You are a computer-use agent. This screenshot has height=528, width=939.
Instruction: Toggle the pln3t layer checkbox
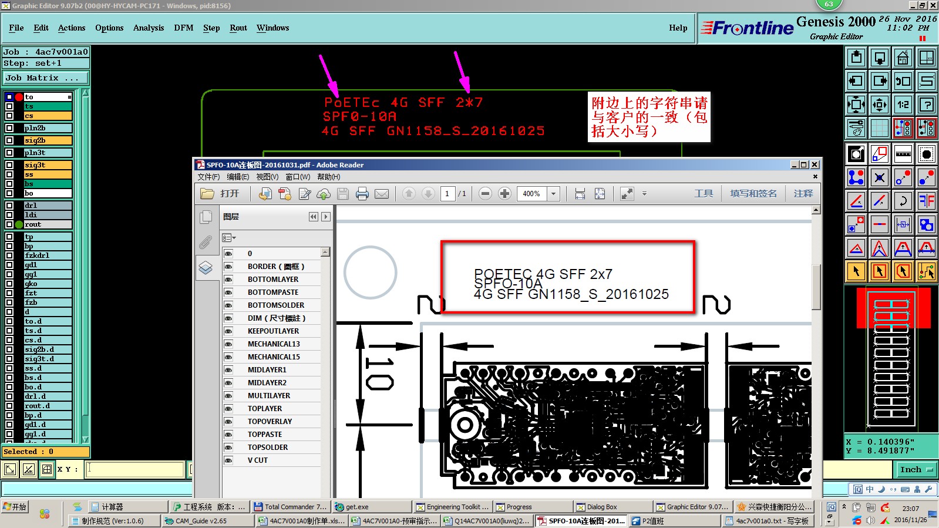click(9, 153)
